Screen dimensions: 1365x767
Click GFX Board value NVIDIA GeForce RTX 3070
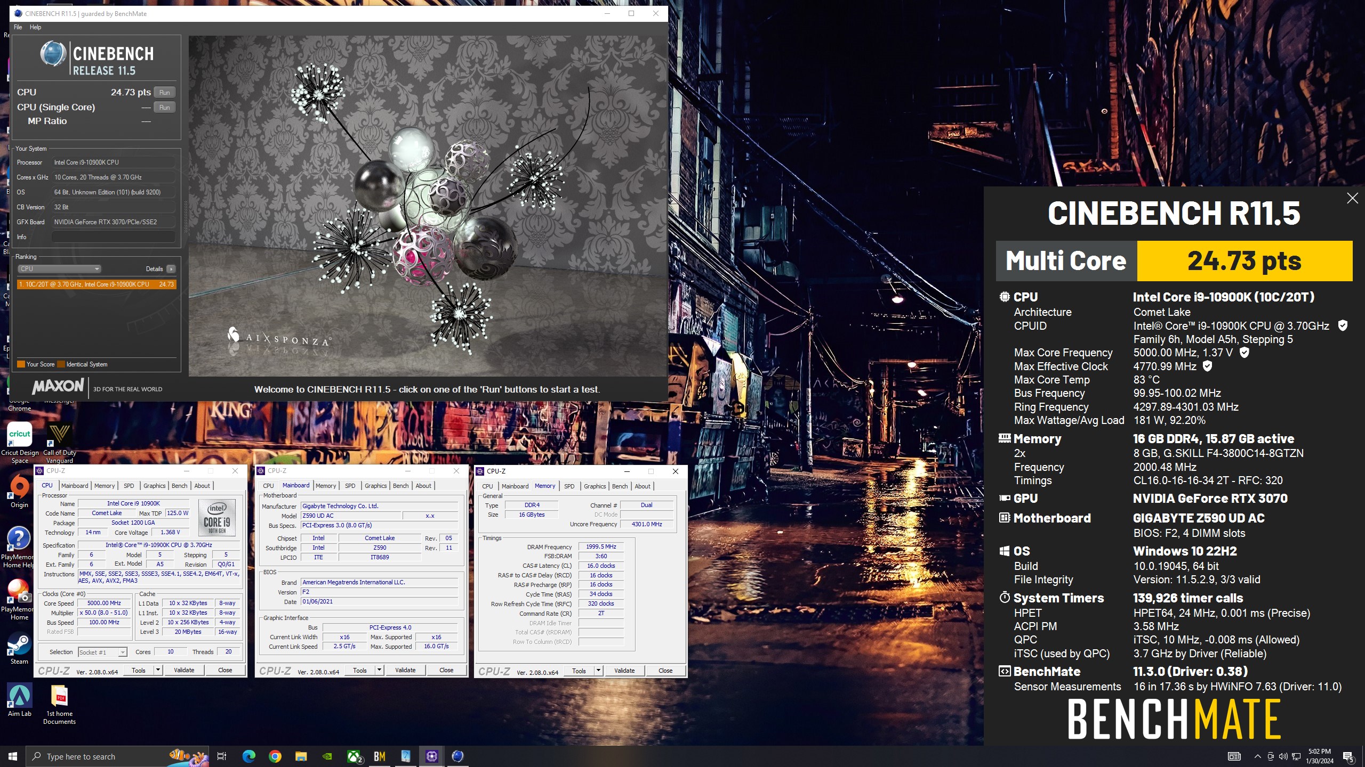(x=114, y=222)
